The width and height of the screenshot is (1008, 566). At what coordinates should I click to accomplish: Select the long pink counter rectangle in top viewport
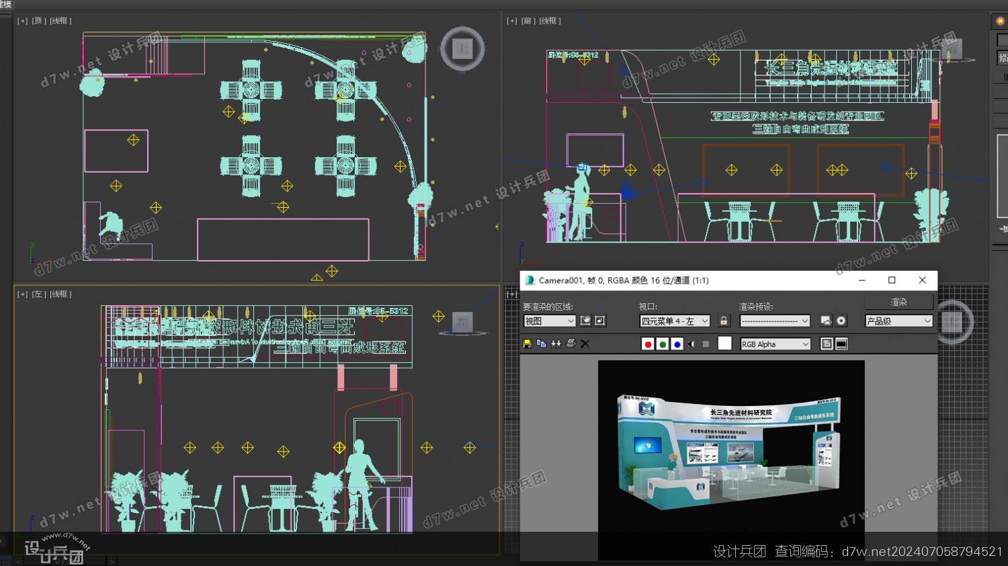click(x=283, y=239)
